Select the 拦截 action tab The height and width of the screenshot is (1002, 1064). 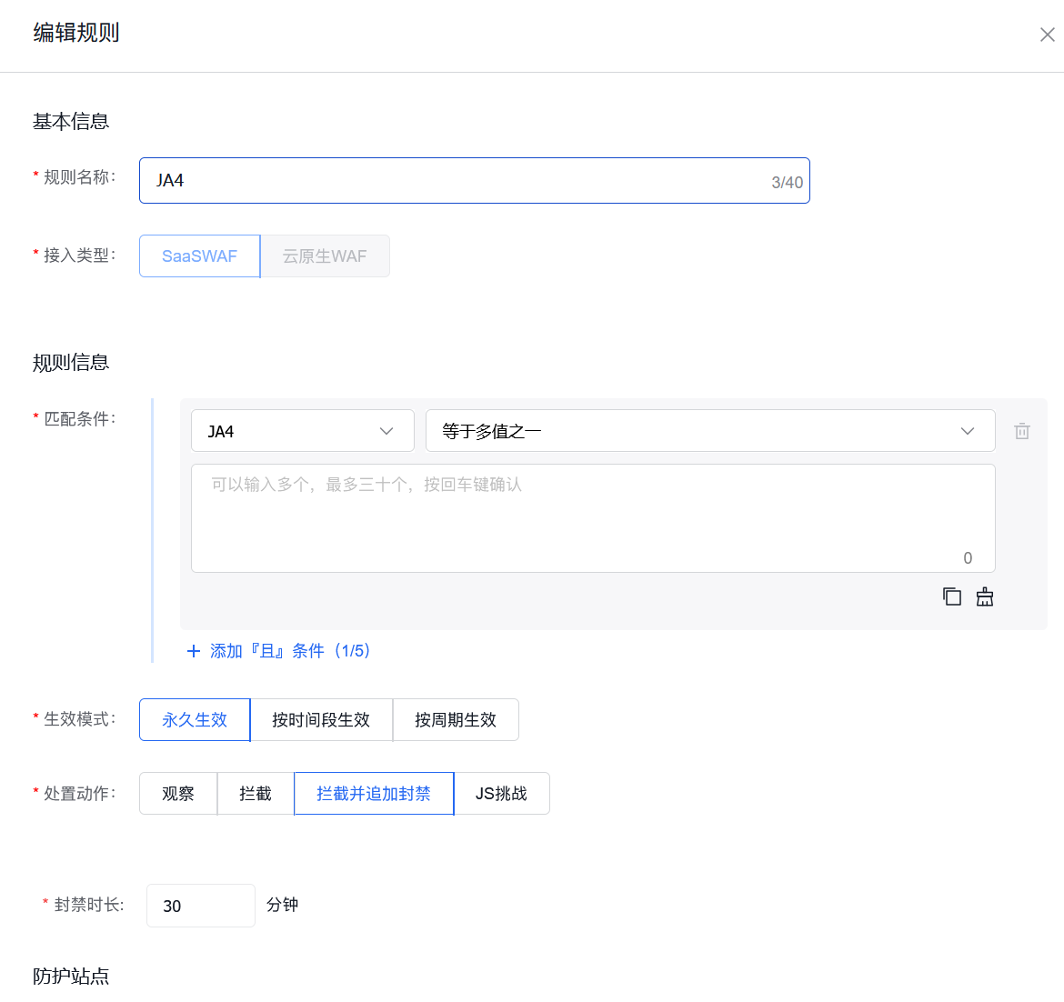(255, 793)
